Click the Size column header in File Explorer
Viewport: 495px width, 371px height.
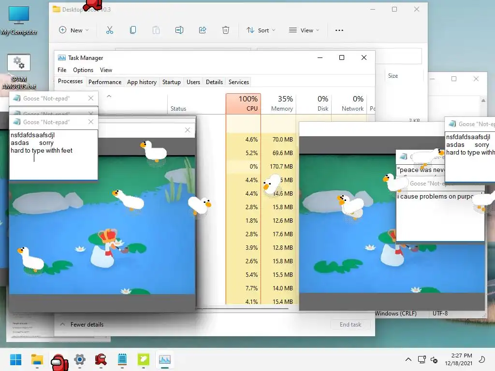click(393, 76)
